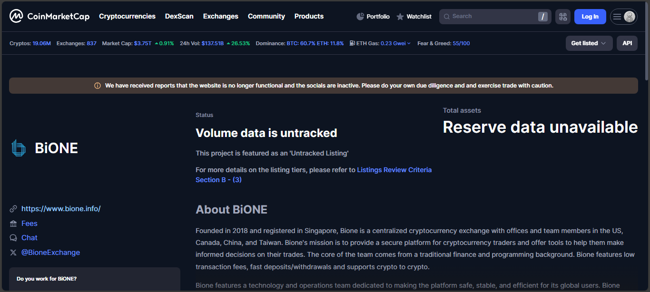This screenshot has height=292, width=650.
Task: Click the magnifier icon in search box
Action: click(x=446, y=17)
